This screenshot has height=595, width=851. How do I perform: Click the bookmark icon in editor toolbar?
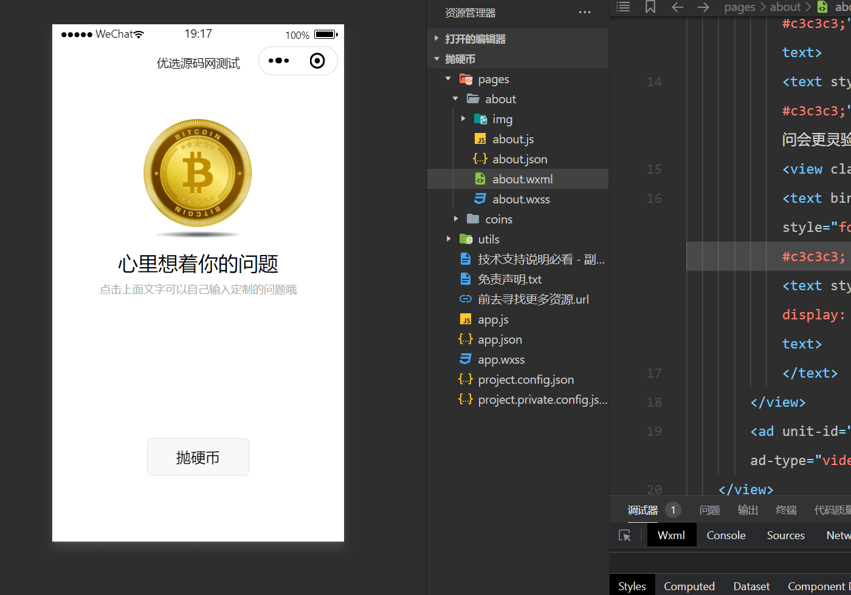pyautogui.click(x=650, y=7)
